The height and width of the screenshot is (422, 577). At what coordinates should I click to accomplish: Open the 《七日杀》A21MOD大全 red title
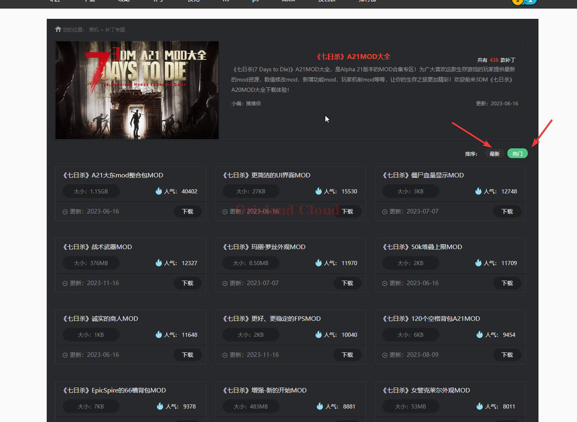[353, 57]
